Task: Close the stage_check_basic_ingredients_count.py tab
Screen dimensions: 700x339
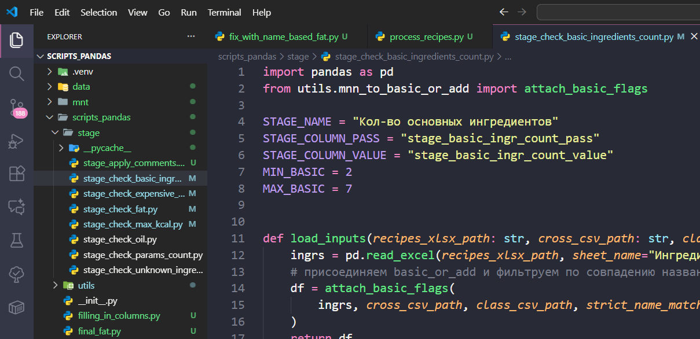Action: 694,36
